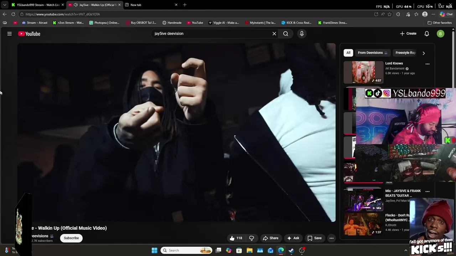Screen dimensions: 456x256
Task: Open the Lord Knows video thumbnail
Action: tap(363, 72)
